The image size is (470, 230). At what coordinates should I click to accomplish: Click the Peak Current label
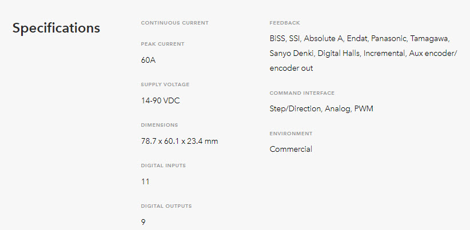click(162, 44)
